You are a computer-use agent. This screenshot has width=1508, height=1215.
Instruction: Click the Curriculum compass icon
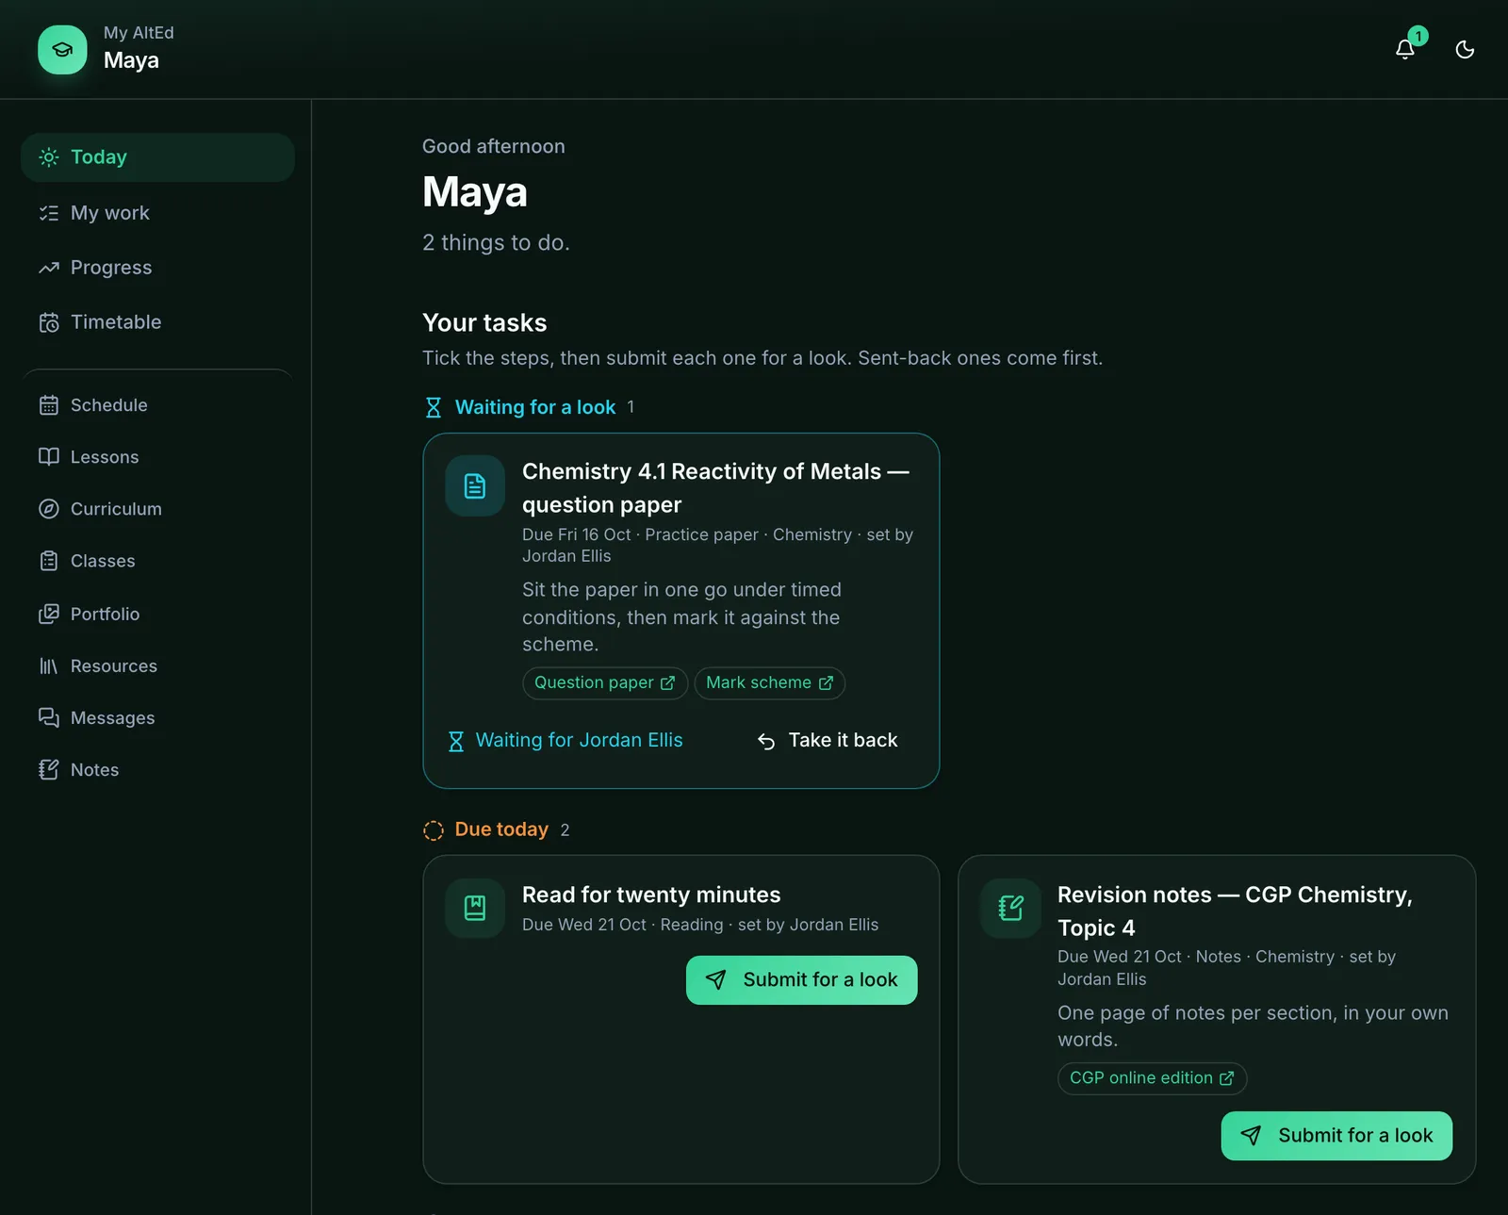tap(49, 509)
